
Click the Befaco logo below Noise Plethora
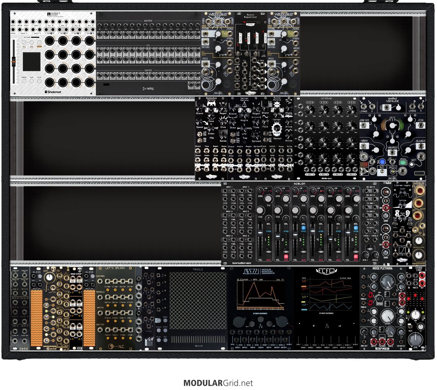coord(382,348)
